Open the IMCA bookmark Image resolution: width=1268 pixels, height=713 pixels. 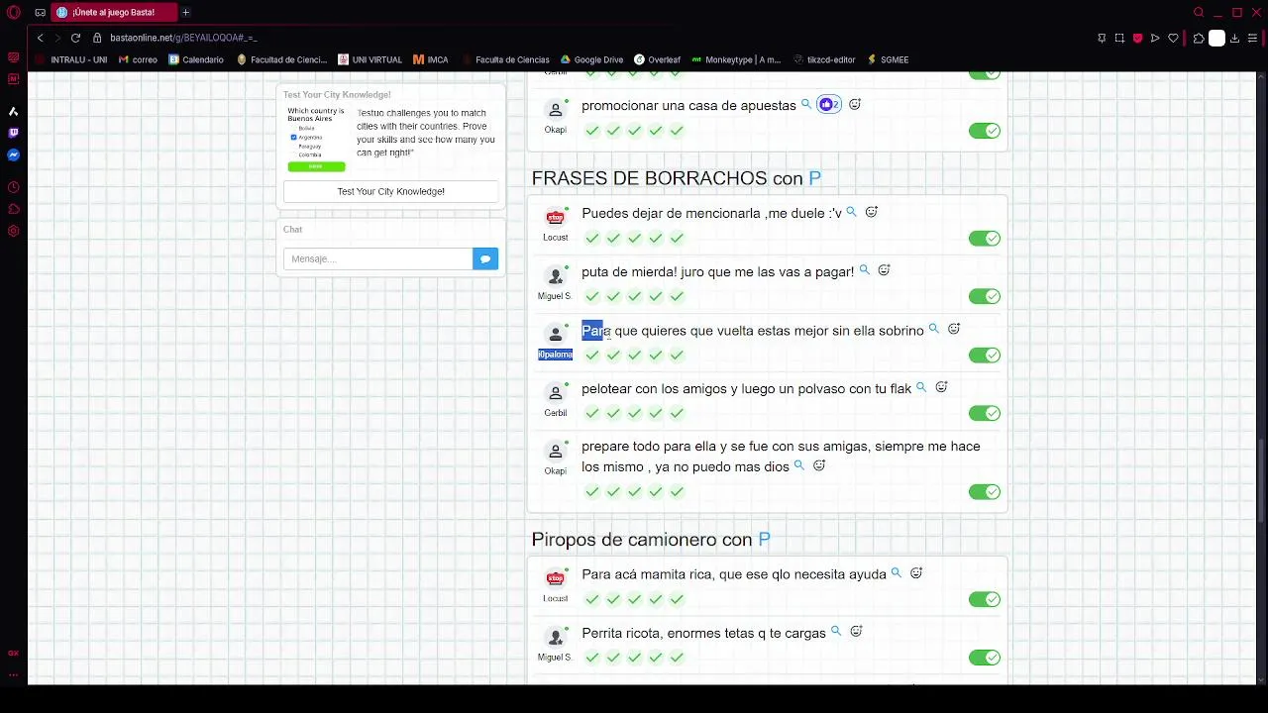[430, 59]
